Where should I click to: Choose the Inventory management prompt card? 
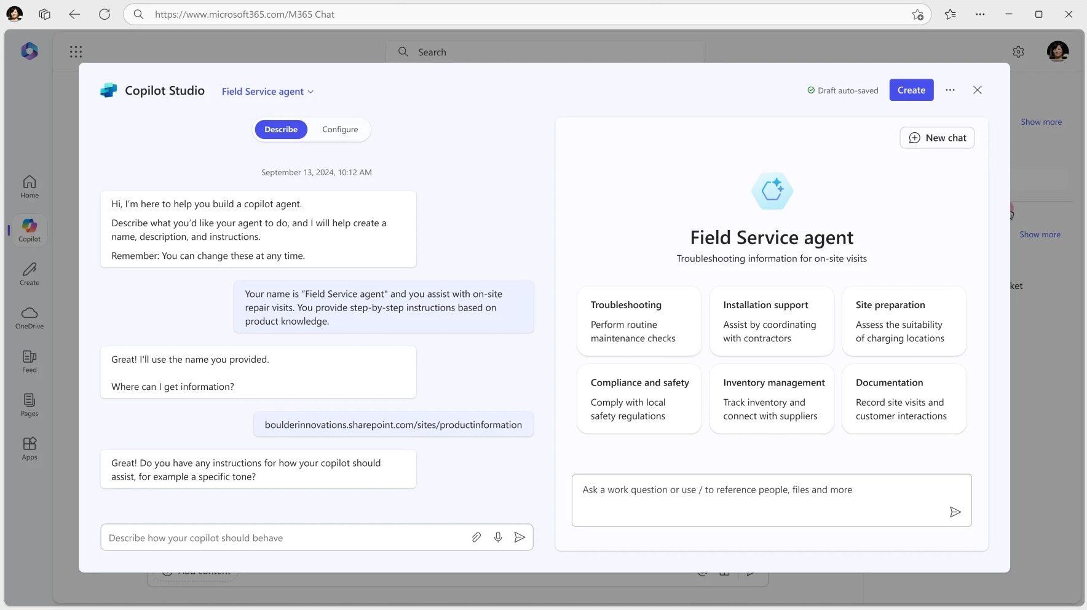click(772, 399)
